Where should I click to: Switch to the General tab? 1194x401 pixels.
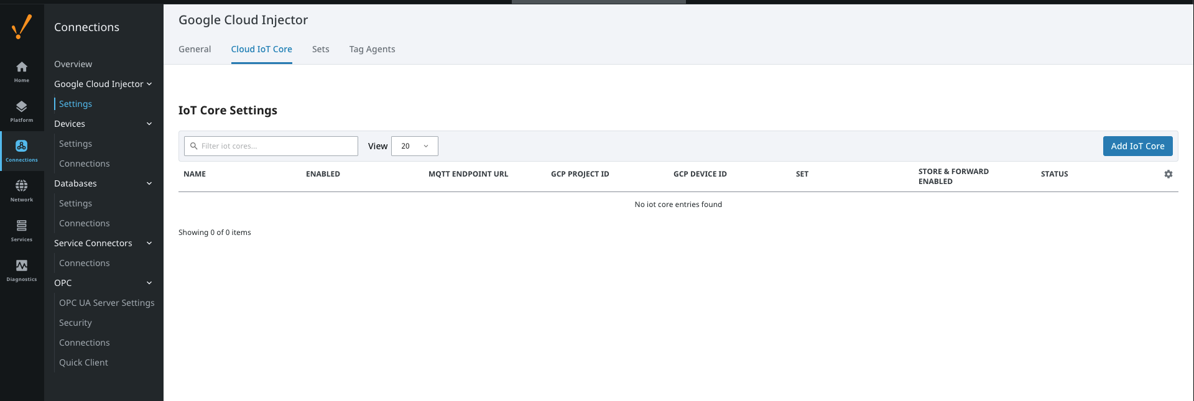click(x=195, y=49)
